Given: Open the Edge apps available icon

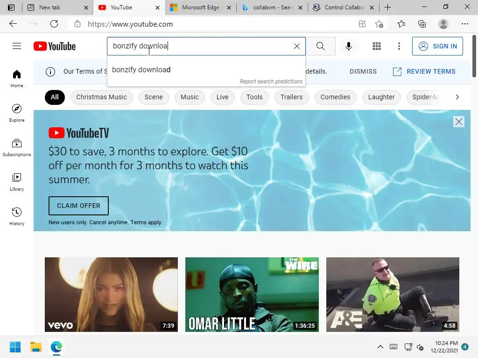Looking at the screenshot, I should point(362,24).
